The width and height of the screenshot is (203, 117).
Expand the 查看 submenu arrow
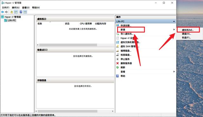[x=174, y=72]
